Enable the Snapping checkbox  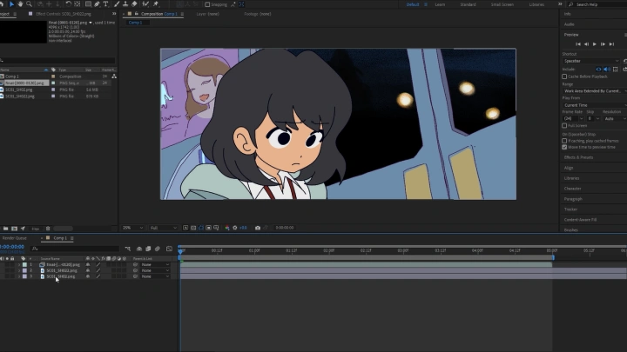(207, 4)
